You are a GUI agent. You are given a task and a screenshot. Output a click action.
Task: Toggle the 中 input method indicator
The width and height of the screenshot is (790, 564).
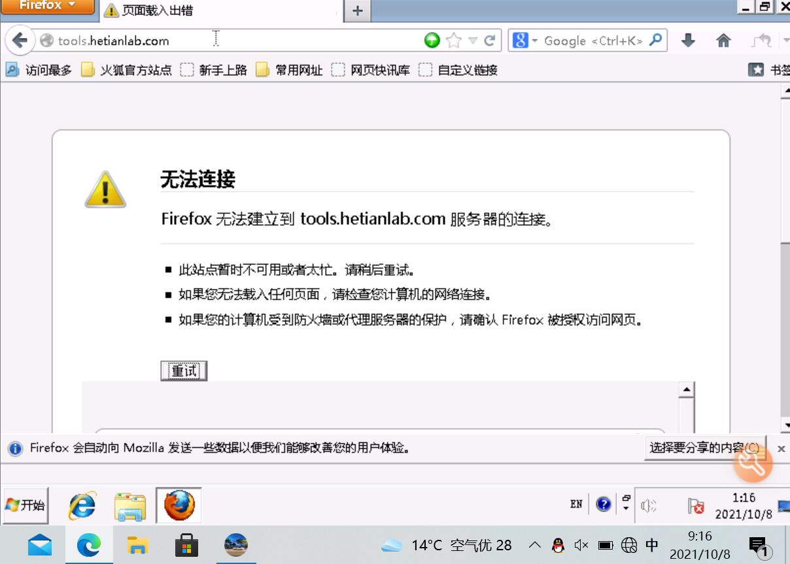coord(652,545)
